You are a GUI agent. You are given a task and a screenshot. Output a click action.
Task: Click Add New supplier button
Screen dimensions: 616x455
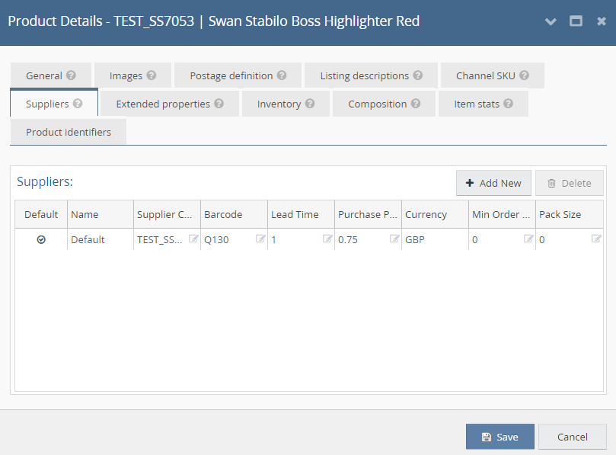tap(494, 183)
